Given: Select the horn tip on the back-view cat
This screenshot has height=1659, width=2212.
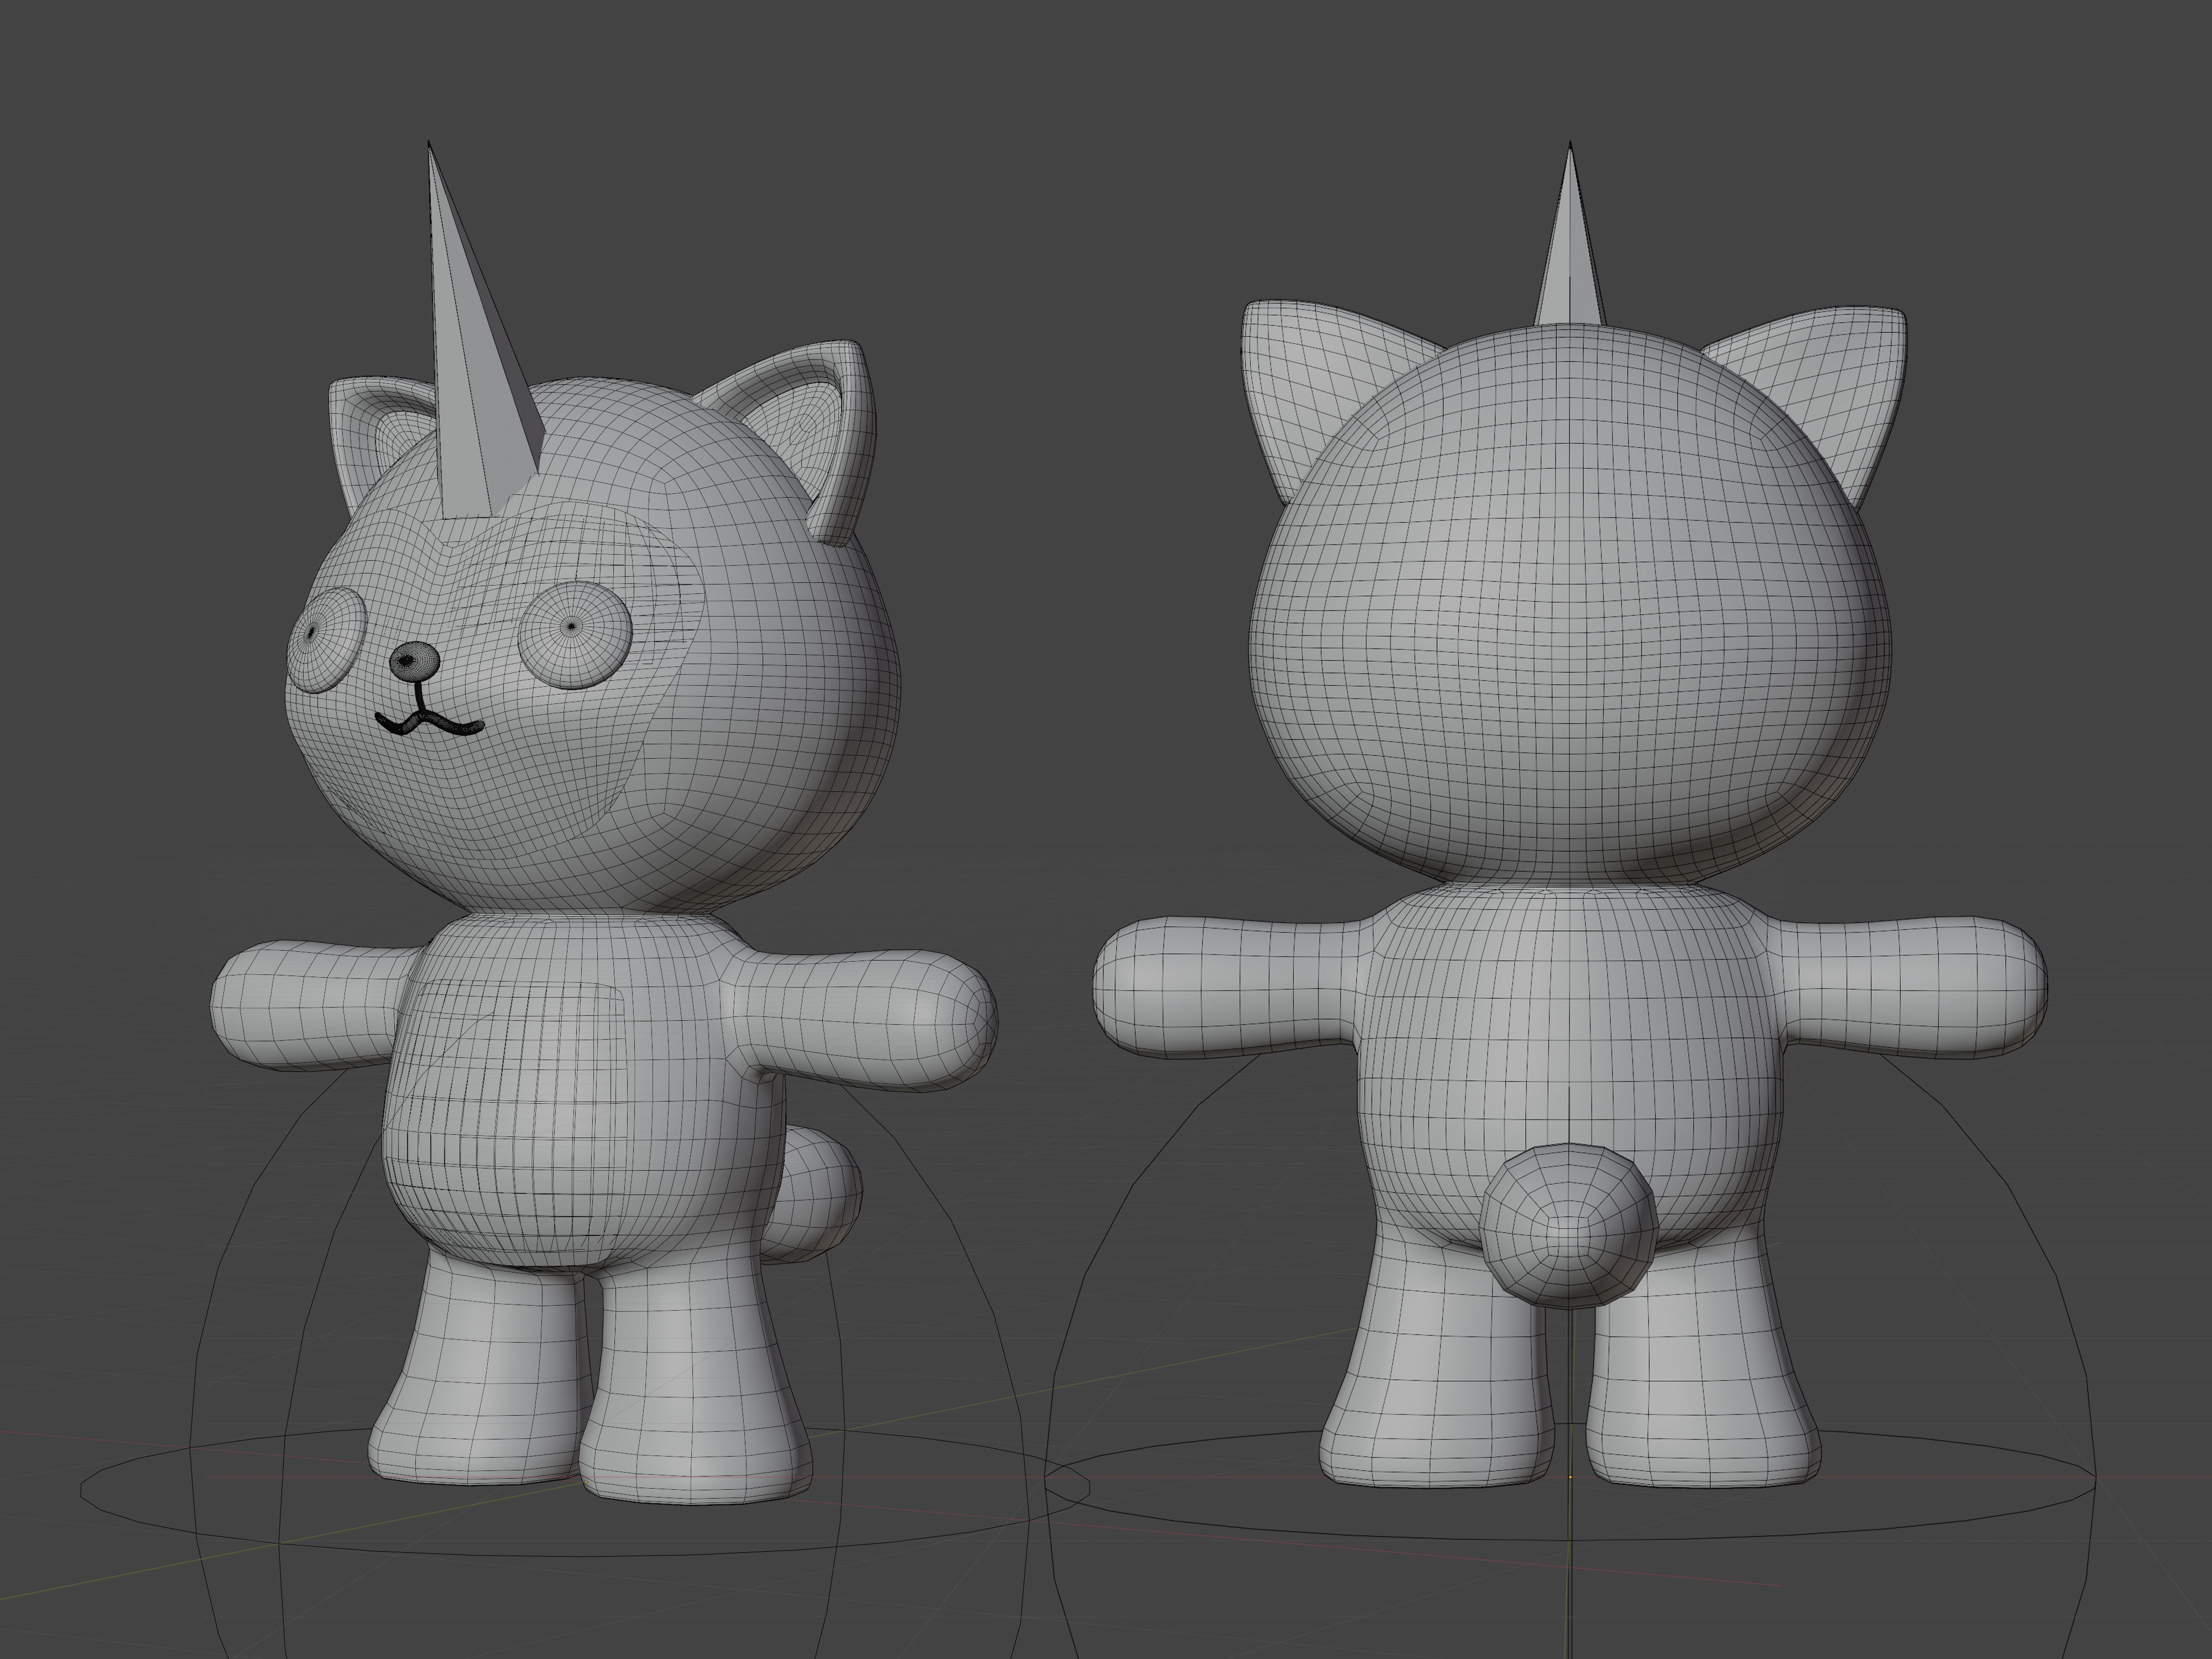Looking at the screenshot, I should click(1570, 235).
